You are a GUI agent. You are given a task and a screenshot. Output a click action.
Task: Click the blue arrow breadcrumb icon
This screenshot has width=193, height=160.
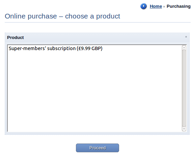pyautogui.click(x=143, y=6)
